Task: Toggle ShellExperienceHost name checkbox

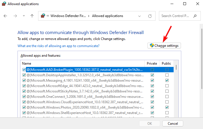Action: pyautogui.click(x=24, y=113)
